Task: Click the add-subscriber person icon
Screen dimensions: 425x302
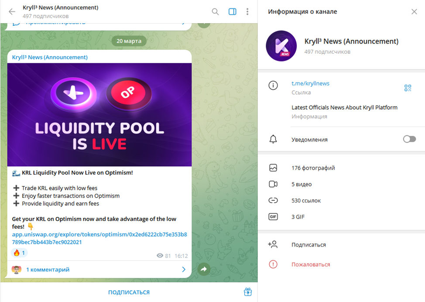Action: (x=273, y=244)
